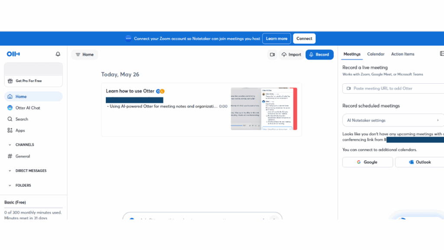Connect Google calendar
The height and width of the screenshot is (250, 444).
(368, 162)
